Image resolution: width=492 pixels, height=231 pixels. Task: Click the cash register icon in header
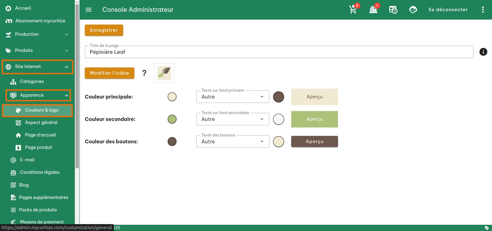(373, 10)
